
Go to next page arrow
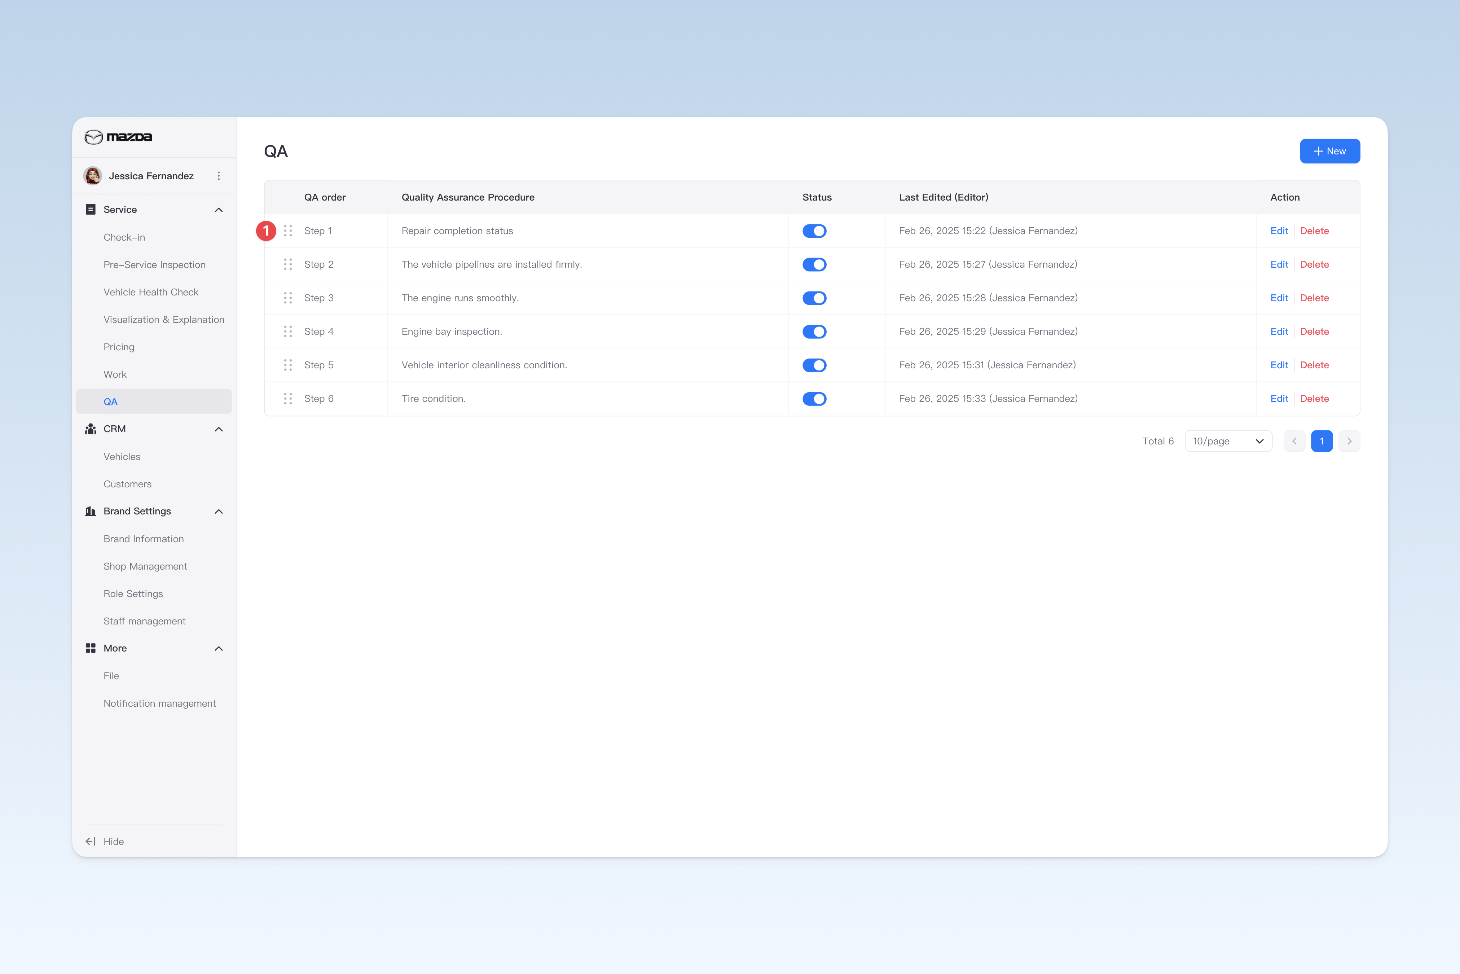click(1350, 441)
